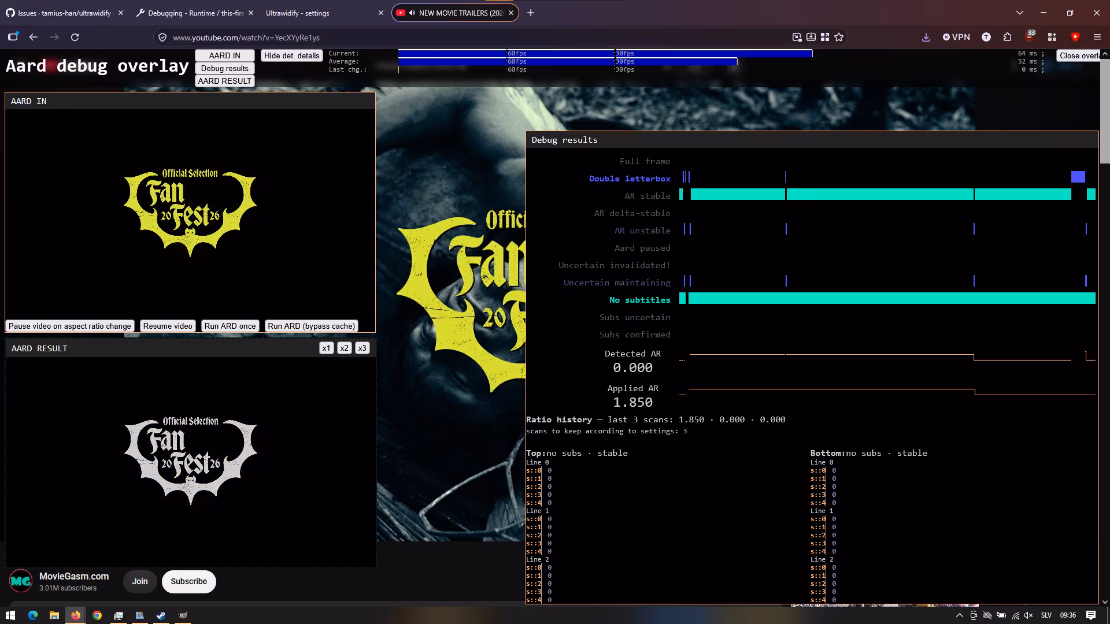Click the site information shield icon

click(x=162, y=37)
